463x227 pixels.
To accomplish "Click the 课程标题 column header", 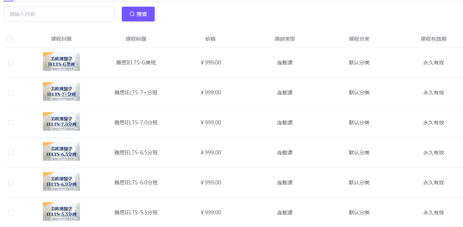I will 136,39.
